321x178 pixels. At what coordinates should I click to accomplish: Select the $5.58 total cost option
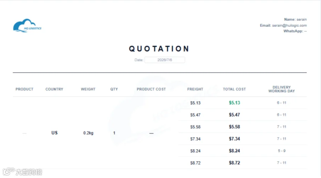click(x=234, y=127)
